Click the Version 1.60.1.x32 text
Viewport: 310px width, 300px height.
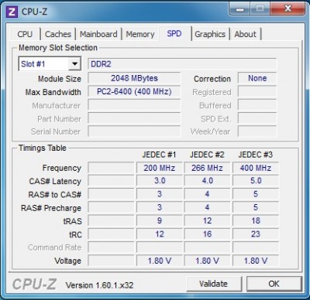pyautogui.click(x=99, y=285)
